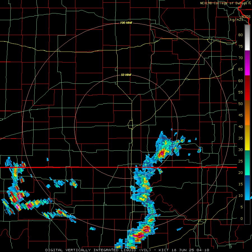Image resolution: width=252 pixels, height=252 pixels.
Task: Click the scale value "20"
Action: 241,172
